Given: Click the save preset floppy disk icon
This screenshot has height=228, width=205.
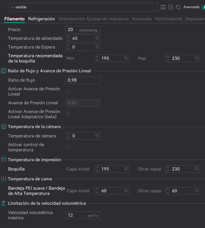Looking at the screenshot, I should coord(163,7).
